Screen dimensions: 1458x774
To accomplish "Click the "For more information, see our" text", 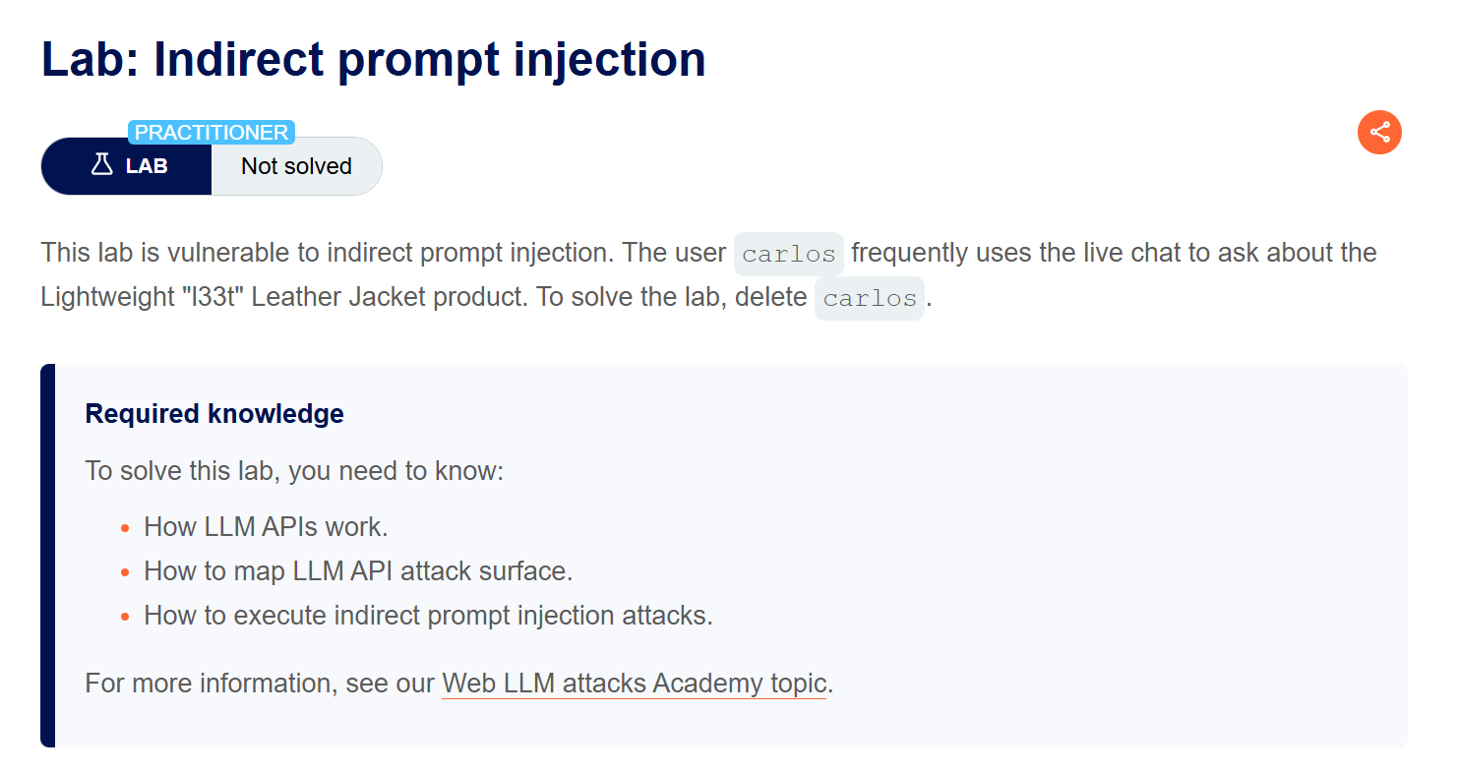I will 261,683.
